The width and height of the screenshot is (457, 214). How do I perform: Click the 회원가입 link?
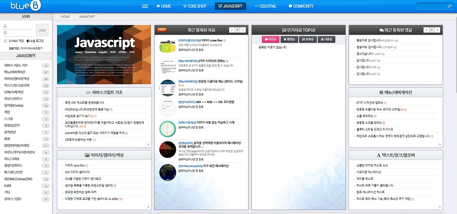[x=14, y=48]
